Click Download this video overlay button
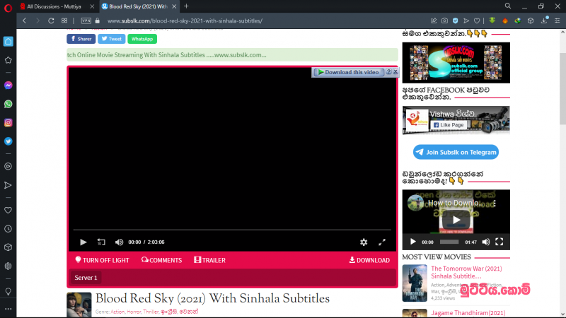Screen dimensions: 566x318 click(349, 72)
